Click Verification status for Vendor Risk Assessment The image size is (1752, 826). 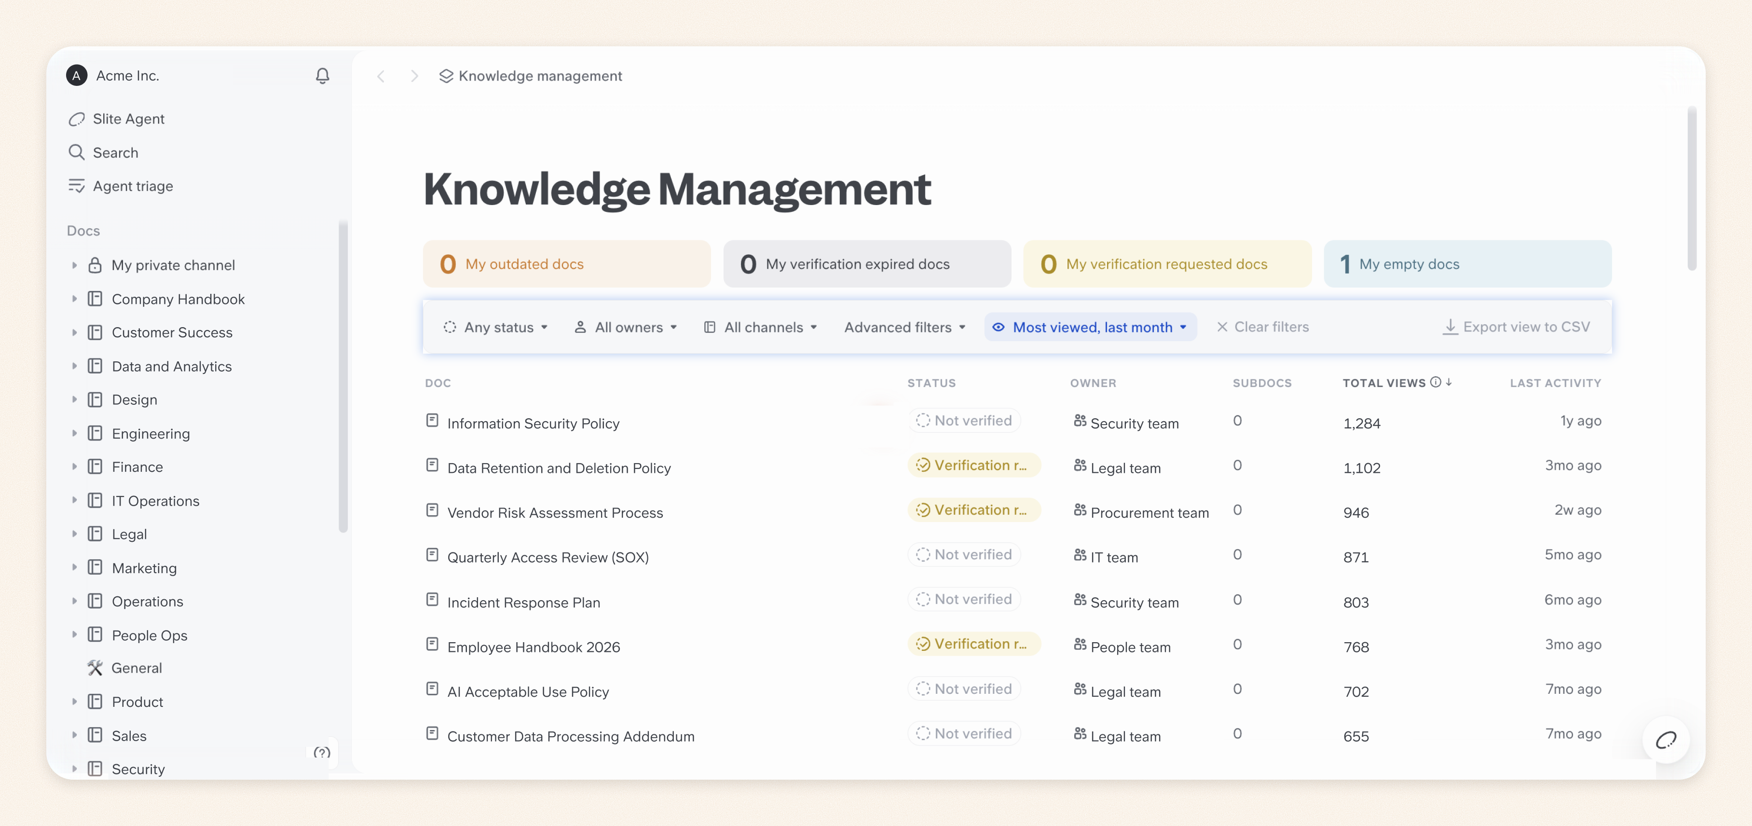(x=974, y=509)
